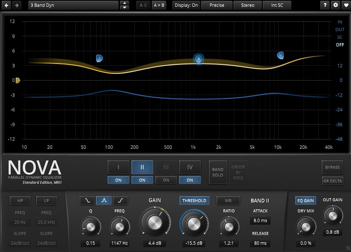The image size is (351, 252).
Task: Select the bell filter shape icon
Action: pos(104,200)
